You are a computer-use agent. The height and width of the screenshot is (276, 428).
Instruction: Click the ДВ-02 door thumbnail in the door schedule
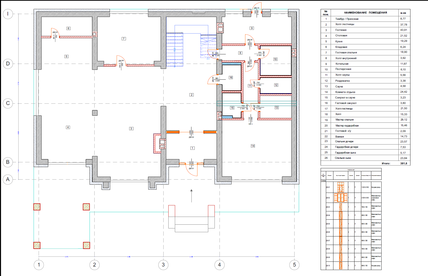tap(340, 198)
